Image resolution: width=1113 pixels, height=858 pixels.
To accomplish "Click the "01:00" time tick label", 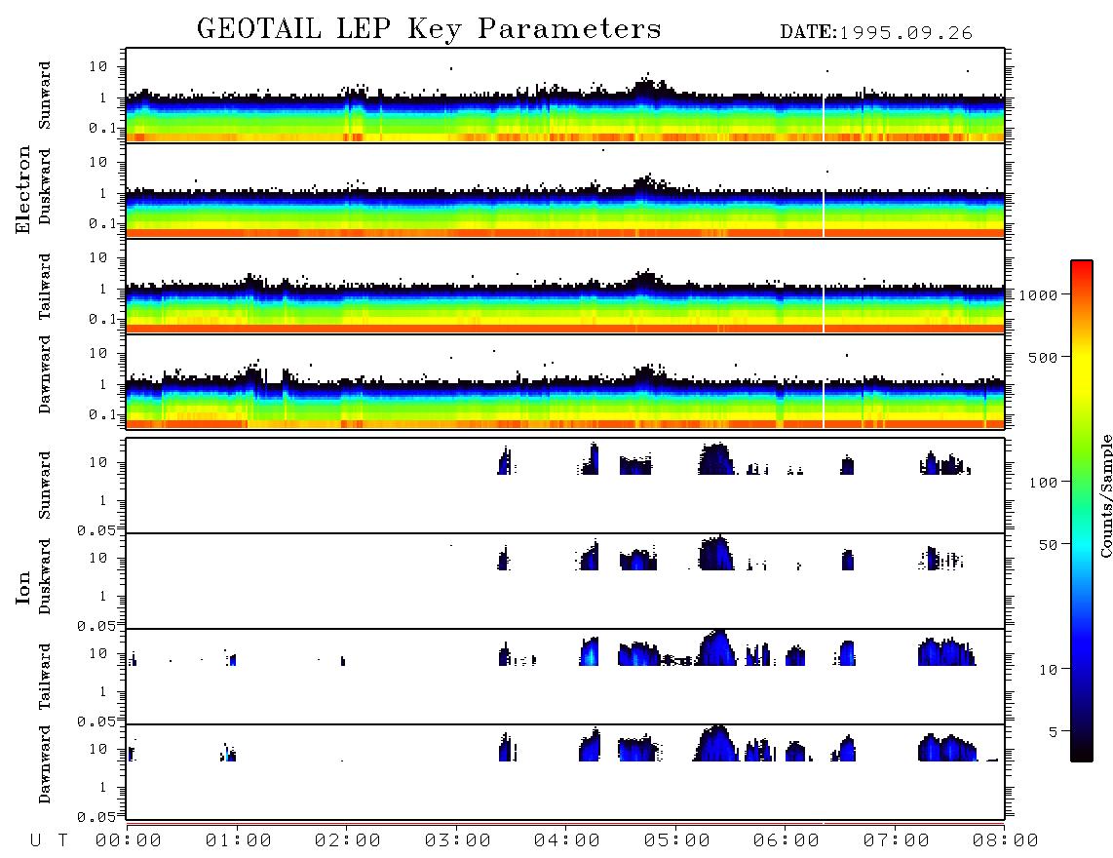I will [x=238, y=840].
